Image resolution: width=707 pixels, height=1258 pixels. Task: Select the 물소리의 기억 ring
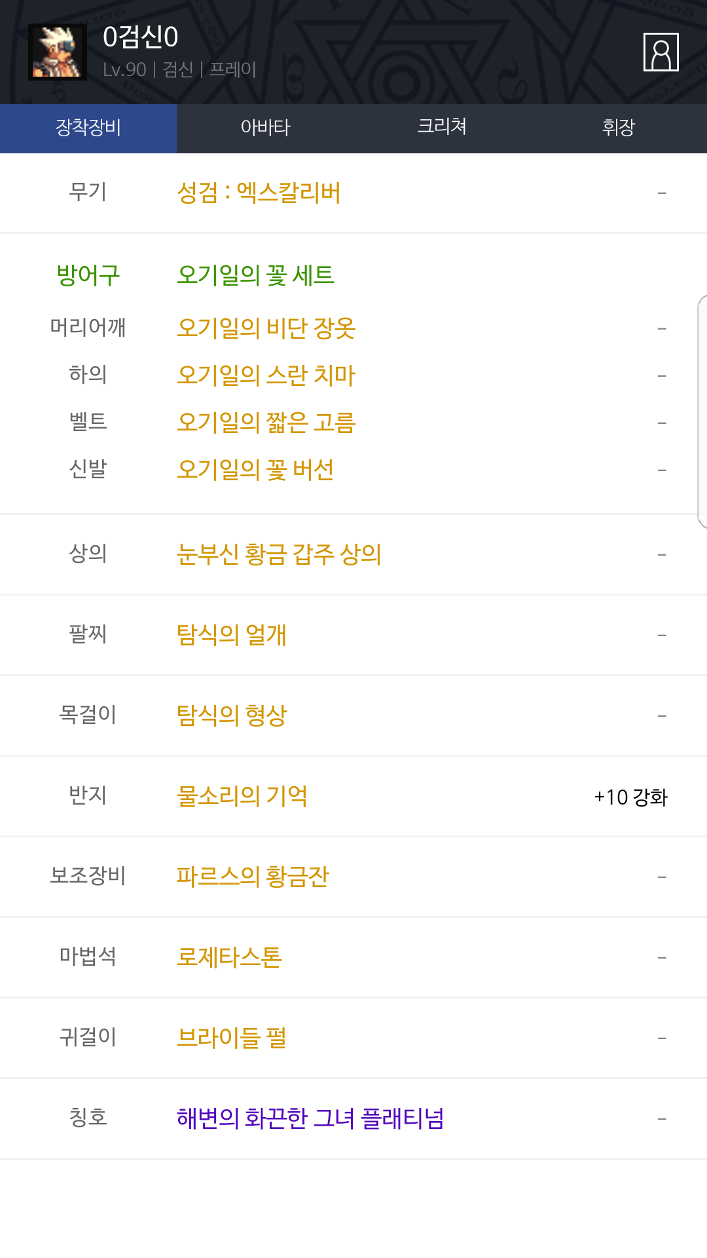click(x=242, y=796)
